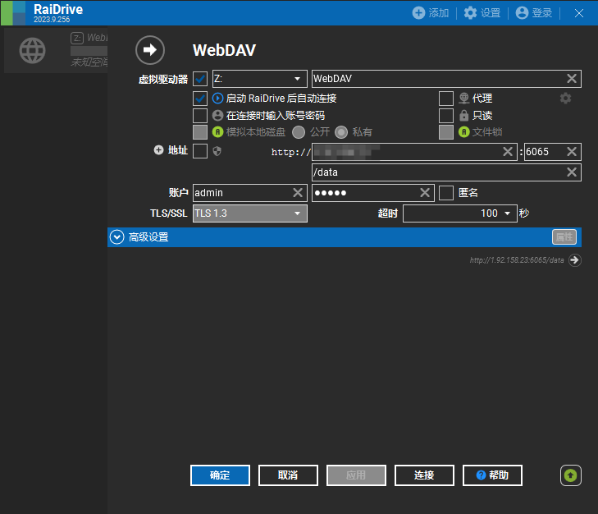The height and width of the screenshot is (514, 598).
Task: Click the read-only padlock icon
Action: tap(463, 115)
